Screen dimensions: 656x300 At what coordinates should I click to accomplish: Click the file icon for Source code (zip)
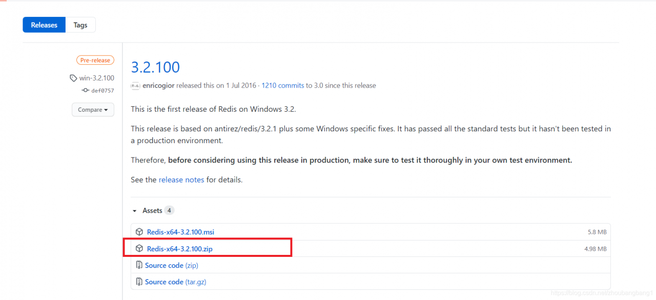coord(139,265)
